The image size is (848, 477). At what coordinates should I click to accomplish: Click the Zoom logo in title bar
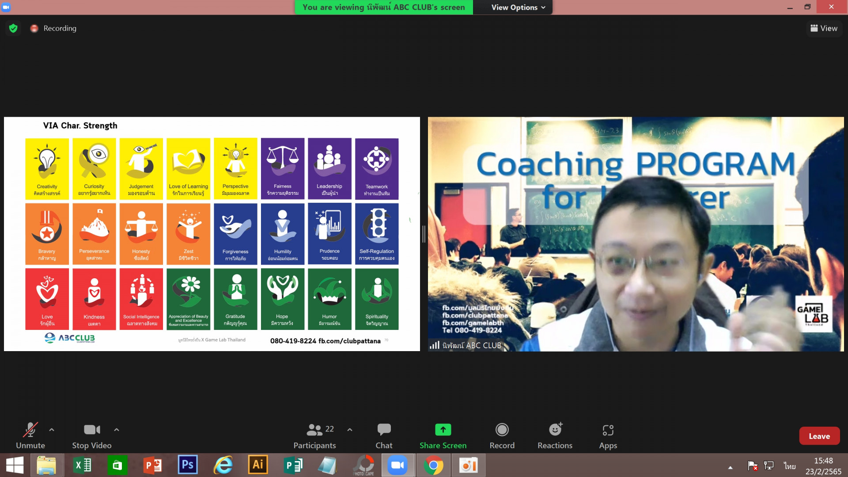click(6, 7)
